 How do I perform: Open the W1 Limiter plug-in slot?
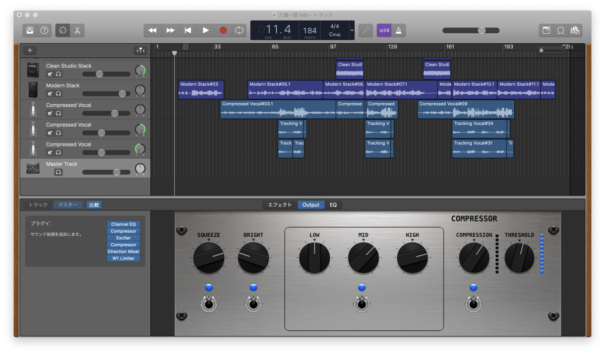pos(124,258)
